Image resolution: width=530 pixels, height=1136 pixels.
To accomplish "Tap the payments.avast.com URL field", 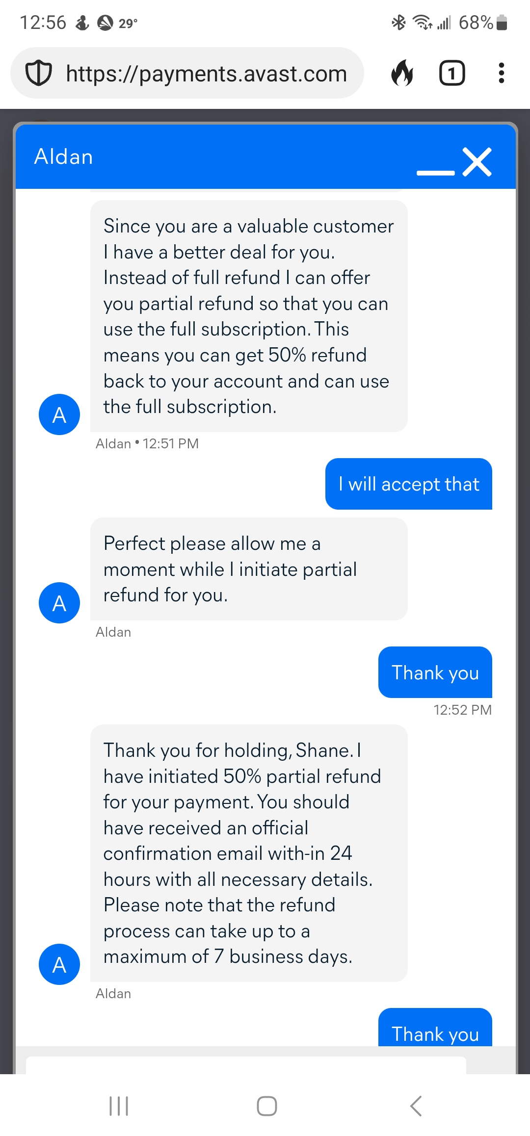I will [206, 74].
